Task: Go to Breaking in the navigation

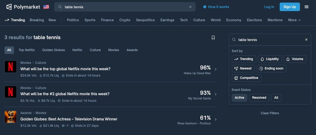Action: coord(37,20)
